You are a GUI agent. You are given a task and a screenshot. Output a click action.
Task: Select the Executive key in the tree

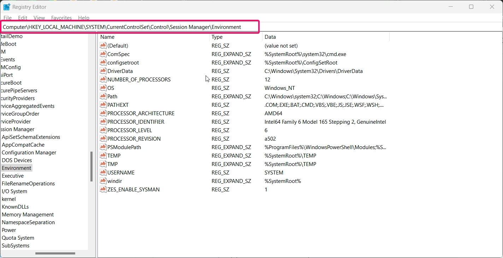13,176
